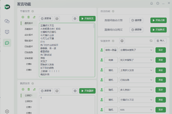Open the 多久发货? dropdown arrow
This screenshot has width=172, height=114.
(151, 90)
